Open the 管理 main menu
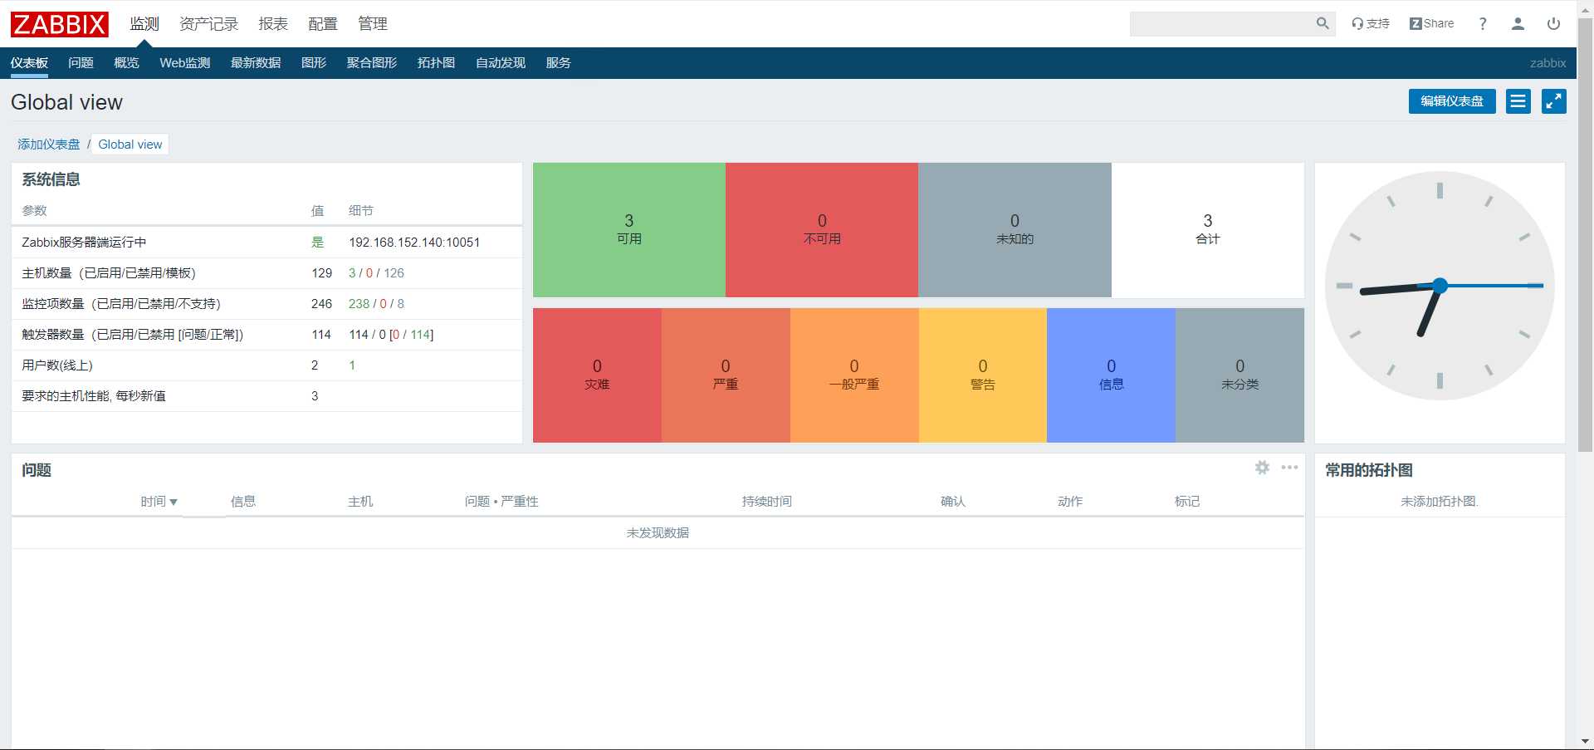Viewport: 1594px width, 750px height. (x=373, y=24)
